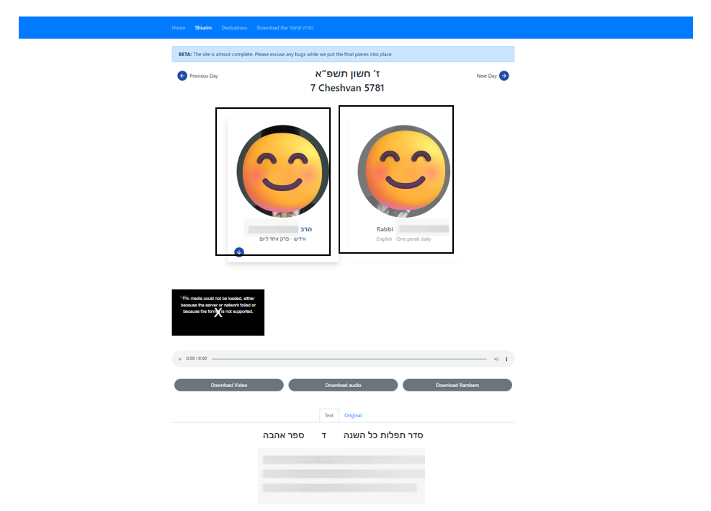Image resolution: width=711 pixels, height=511 pixels.
Task: Go to the Home page
Action: (x=179, y=28)
